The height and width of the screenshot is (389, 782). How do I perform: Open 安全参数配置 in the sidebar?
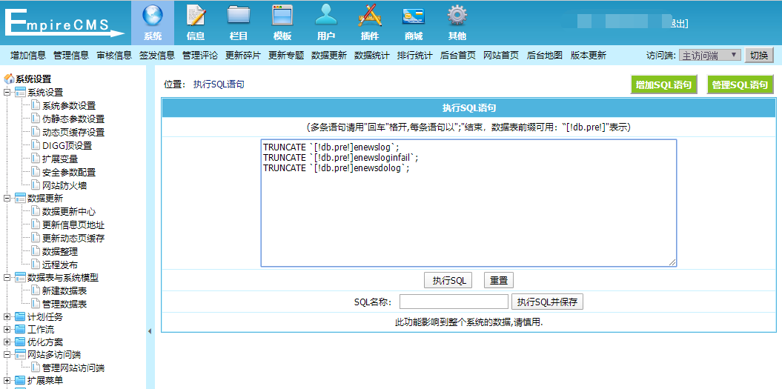pos(69,172)
